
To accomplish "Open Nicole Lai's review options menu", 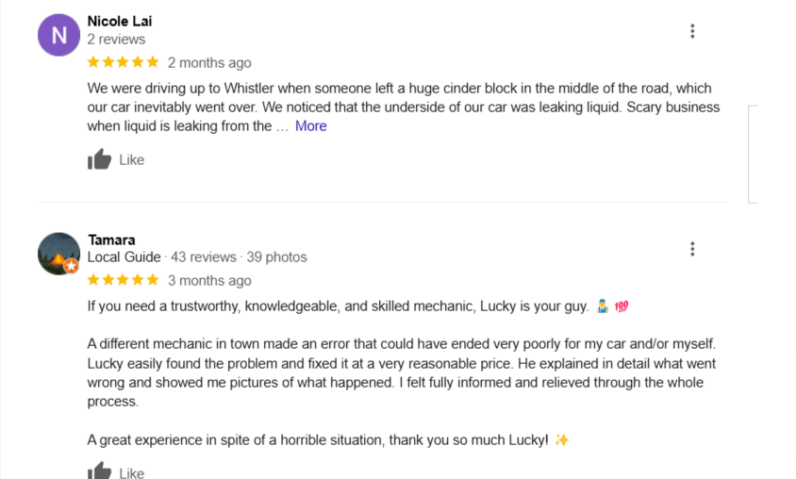I will 692,31.
